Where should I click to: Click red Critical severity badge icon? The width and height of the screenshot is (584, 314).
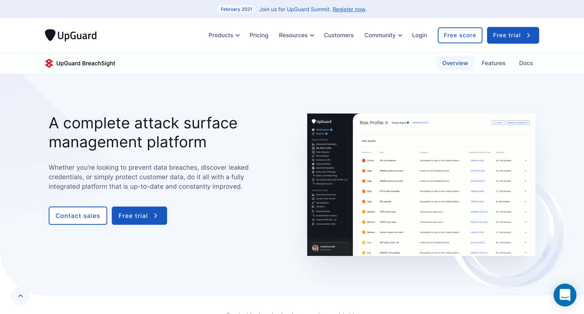[364, 160]
